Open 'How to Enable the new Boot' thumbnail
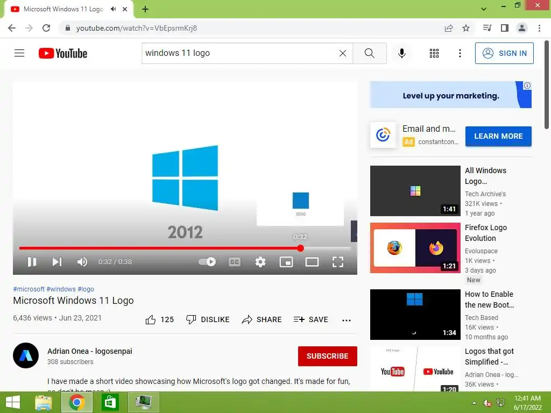This screenshot has height=413, width=551. (415, 314)
